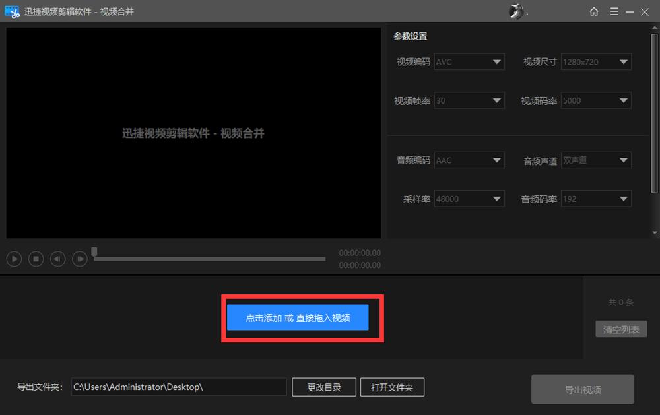Click the playback progress slider handle
The image size is (660, 415).
94,251
